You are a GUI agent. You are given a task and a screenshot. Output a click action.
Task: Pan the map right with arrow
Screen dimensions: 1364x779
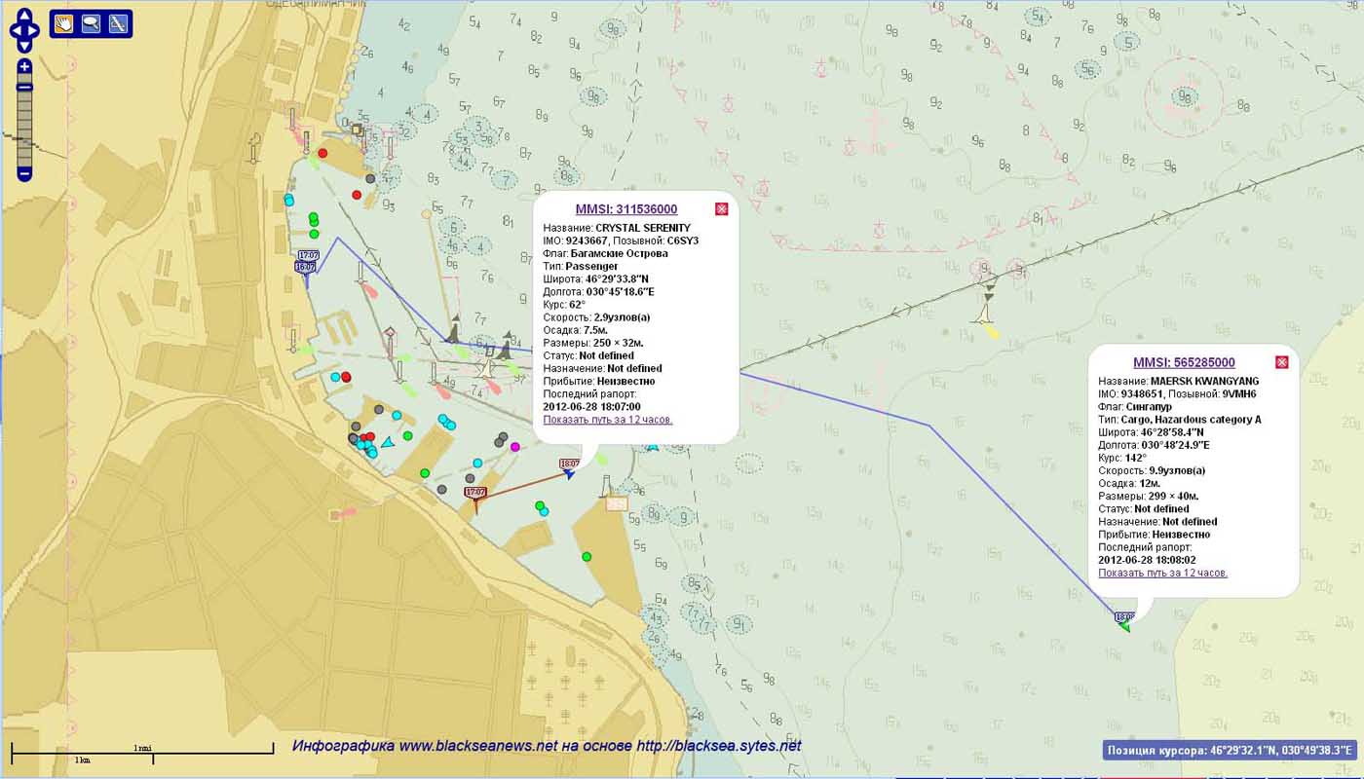pos(34,30)
